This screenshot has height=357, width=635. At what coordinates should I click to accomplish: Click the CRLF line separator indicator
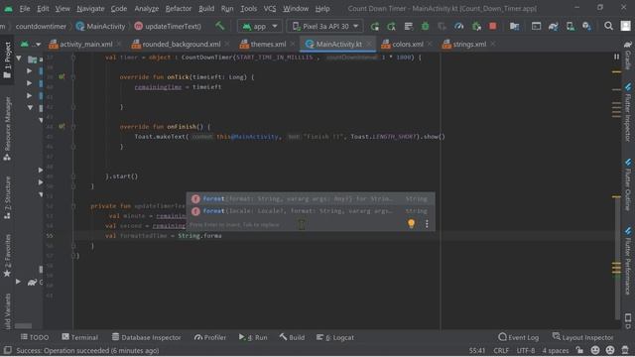501,350
